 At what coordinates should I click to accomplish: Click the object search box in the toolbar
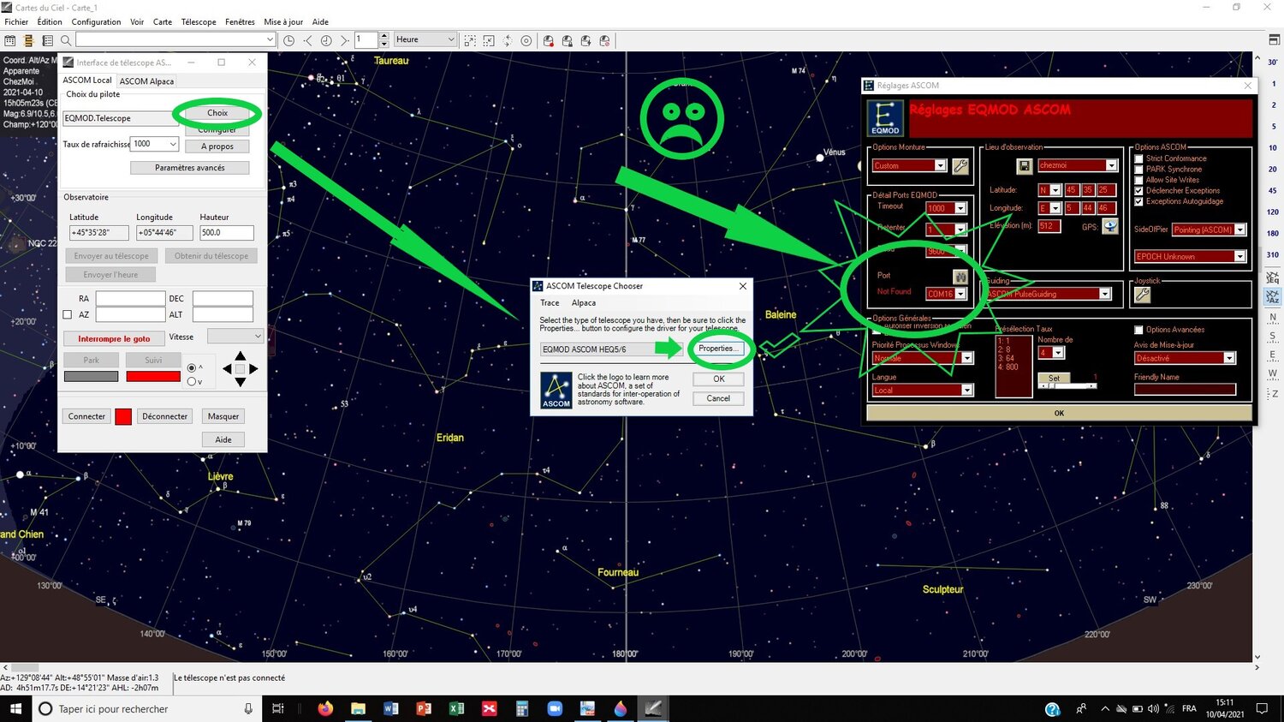175,39
